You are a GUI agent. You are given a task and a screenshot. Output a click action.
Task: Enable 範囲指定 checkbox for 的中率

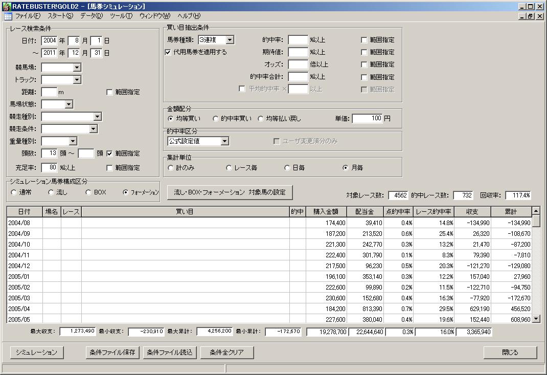364,40
